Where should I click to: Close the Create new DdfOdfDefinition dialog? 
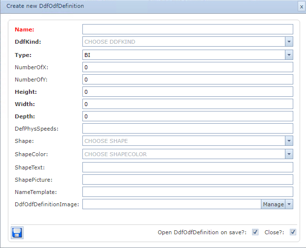301,6
